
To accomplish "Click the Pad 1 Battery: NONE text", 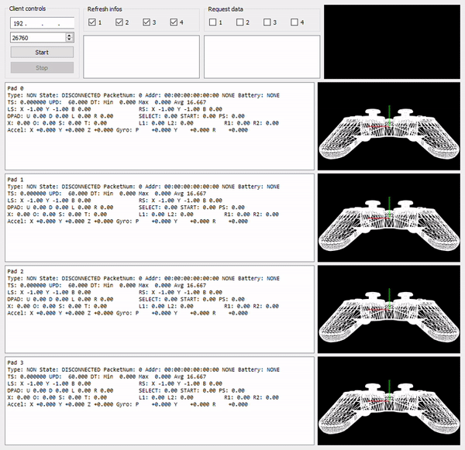I will tap(259, 187).
